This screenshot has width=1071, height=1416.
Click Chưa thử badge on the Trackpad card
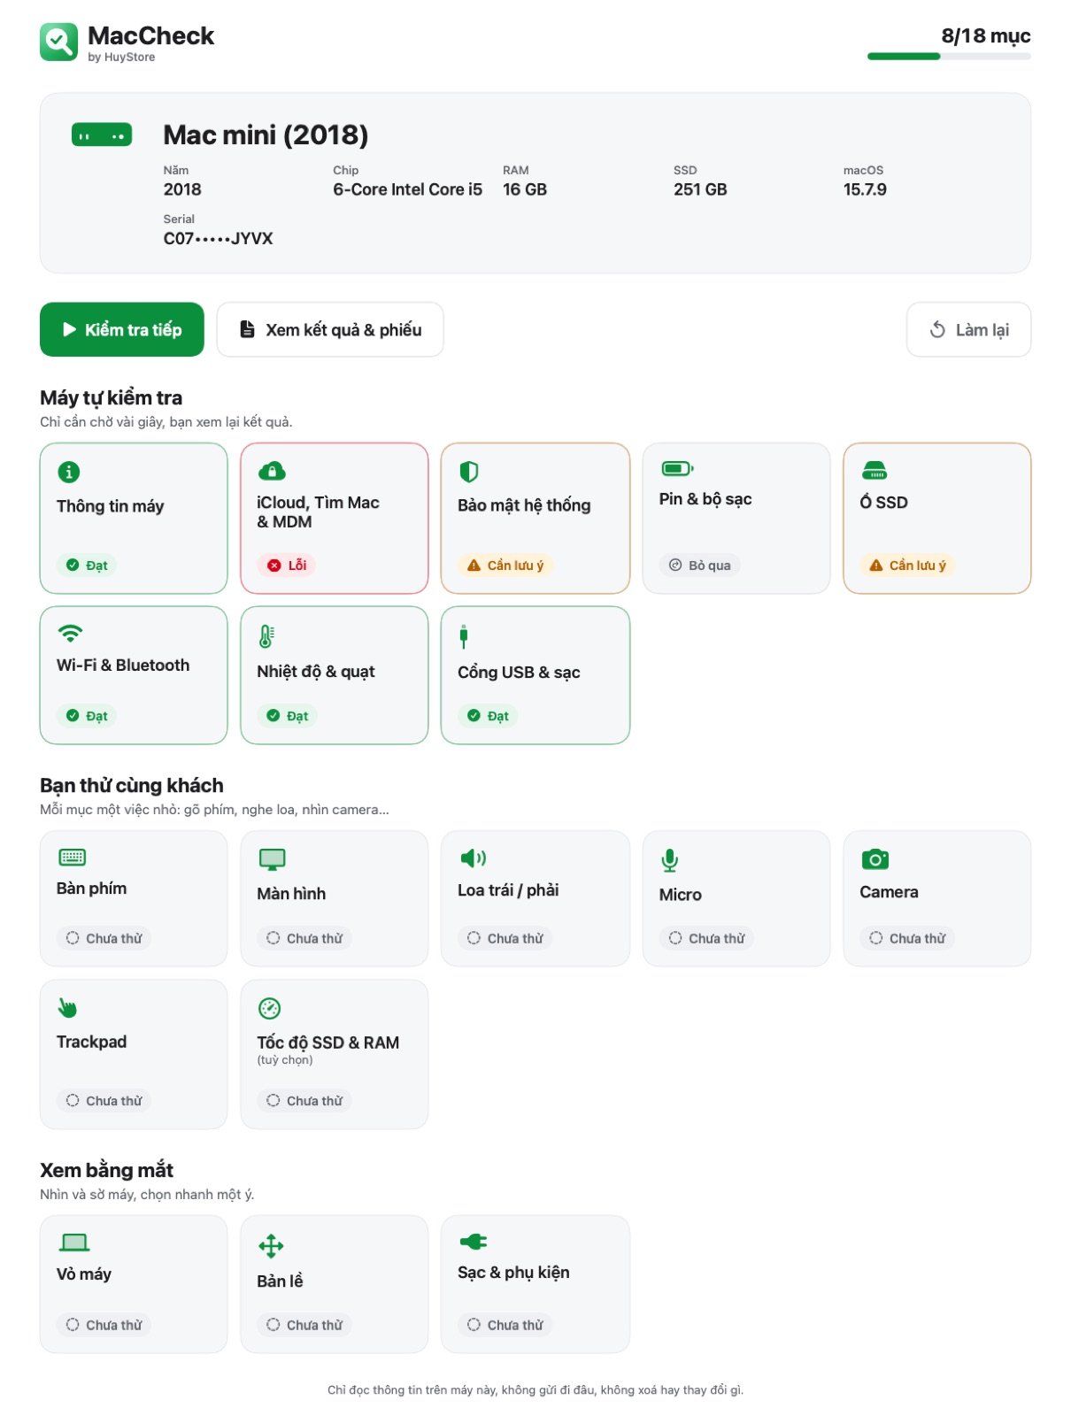(104, 1101)
